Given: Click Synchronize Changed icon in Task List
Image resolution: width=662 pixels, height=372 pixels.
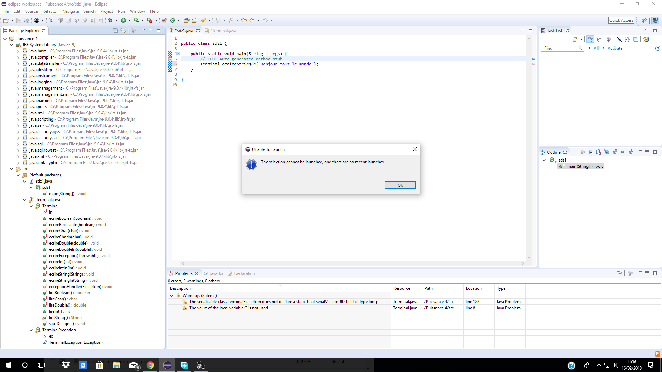Looking at the screenshot, I should (646, 39).
